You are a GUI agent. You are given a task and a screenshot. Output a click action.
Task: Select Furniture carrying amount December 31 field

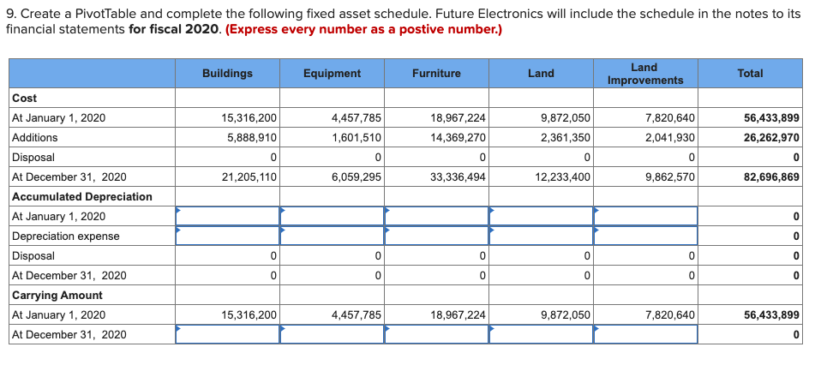coord(436,334)
